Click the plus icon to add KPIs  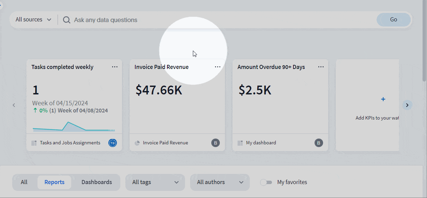click(x=383, y=99)
